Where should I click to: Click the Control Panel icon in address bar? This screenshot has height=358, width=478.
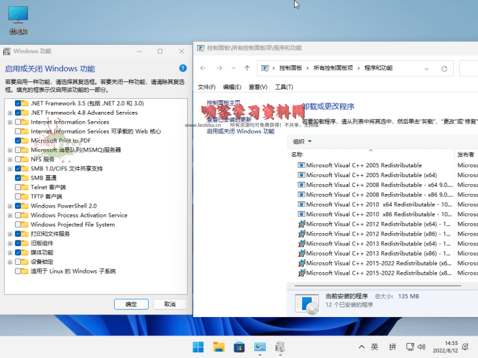(x=265, y=68)
